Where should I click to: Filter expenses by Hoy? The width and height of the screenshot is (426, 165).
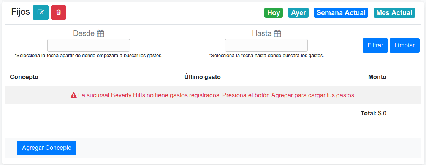pos(274,13)
